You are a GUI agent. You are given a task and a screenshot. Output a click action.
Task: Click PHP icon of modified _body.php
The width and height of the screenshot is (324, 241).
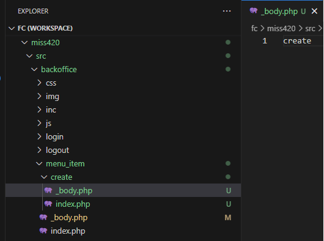(43, 217)
